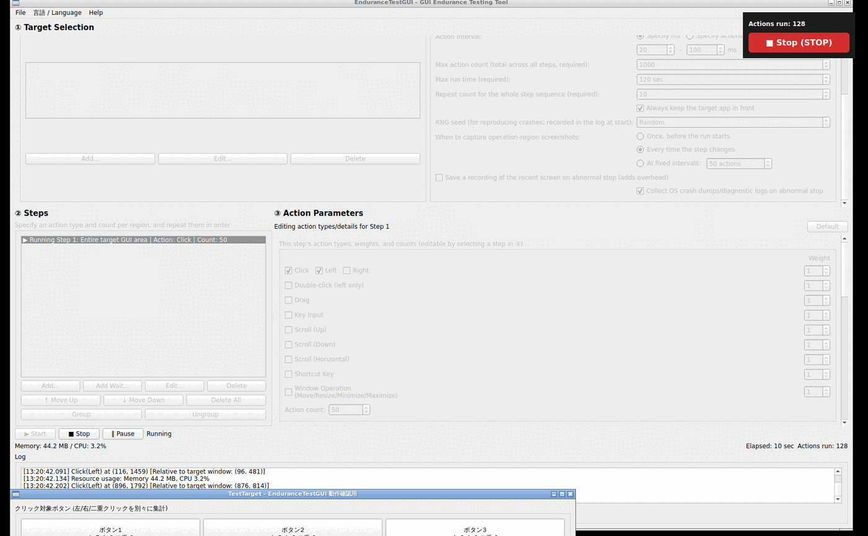Click the Group button
Screen dimensions: 868x536
tap(81, 415)
